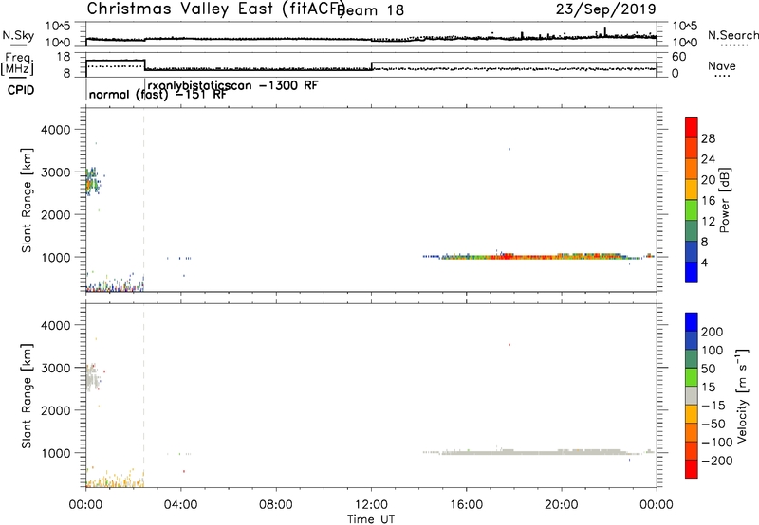Click the 'Freq. [MHz]' axis label
759x525 pixels.
pyautogui.click(x=18, y=63)
